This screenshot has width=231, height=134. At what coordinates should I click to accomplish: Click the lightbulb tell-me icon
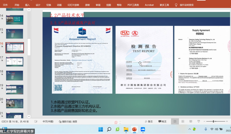(176, 5)
